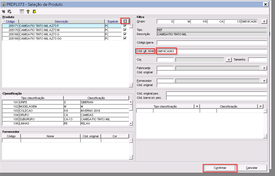Click product code 205169 cell

pyautogui.click(x=10, y=38)
